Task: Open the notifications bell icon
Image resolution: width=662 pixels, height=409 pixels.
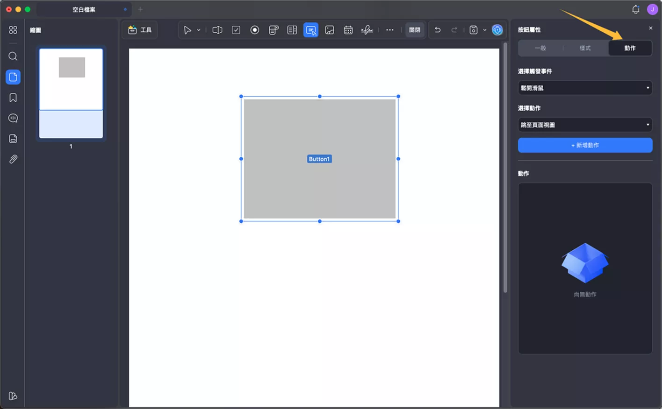Action: (636, 9)
